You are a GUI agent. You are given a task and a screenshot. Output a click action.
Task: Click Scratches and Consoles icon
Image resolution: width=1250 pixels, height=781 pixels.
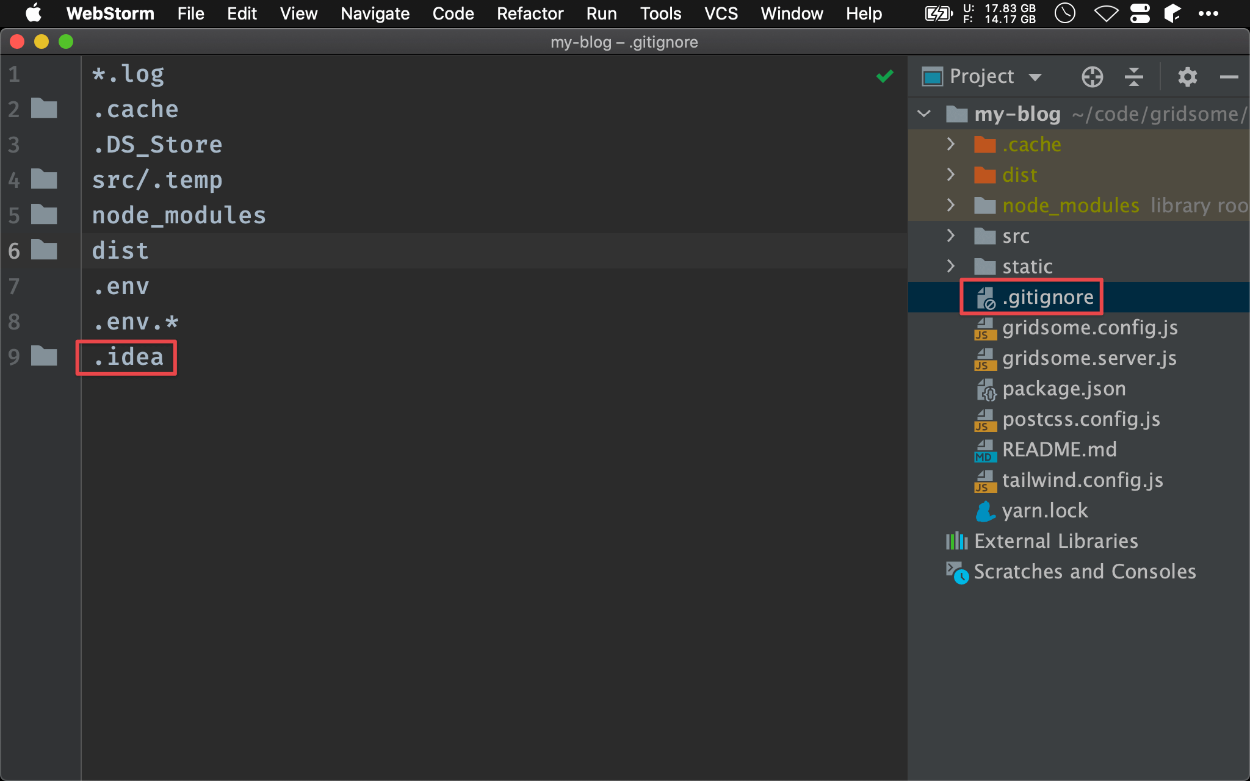tap(956, 572)
